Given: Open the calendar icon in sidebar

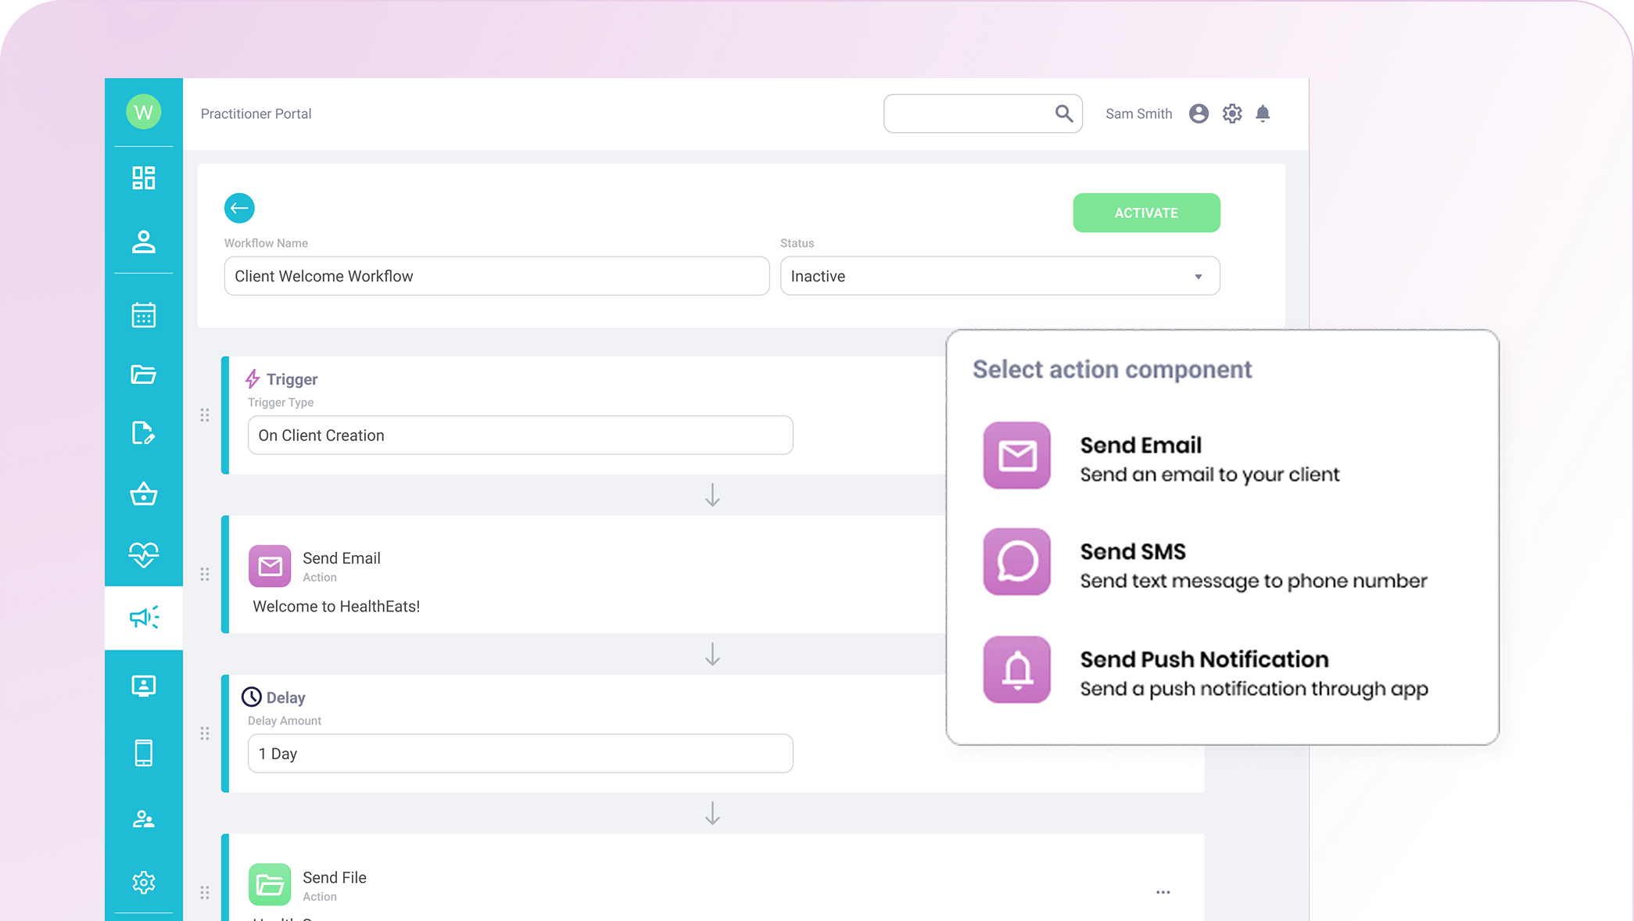Looking at the screenshot, I should 144,315.
